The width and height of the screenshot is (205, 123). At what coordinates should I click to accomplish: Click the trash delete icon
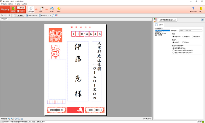coord(9,15)
